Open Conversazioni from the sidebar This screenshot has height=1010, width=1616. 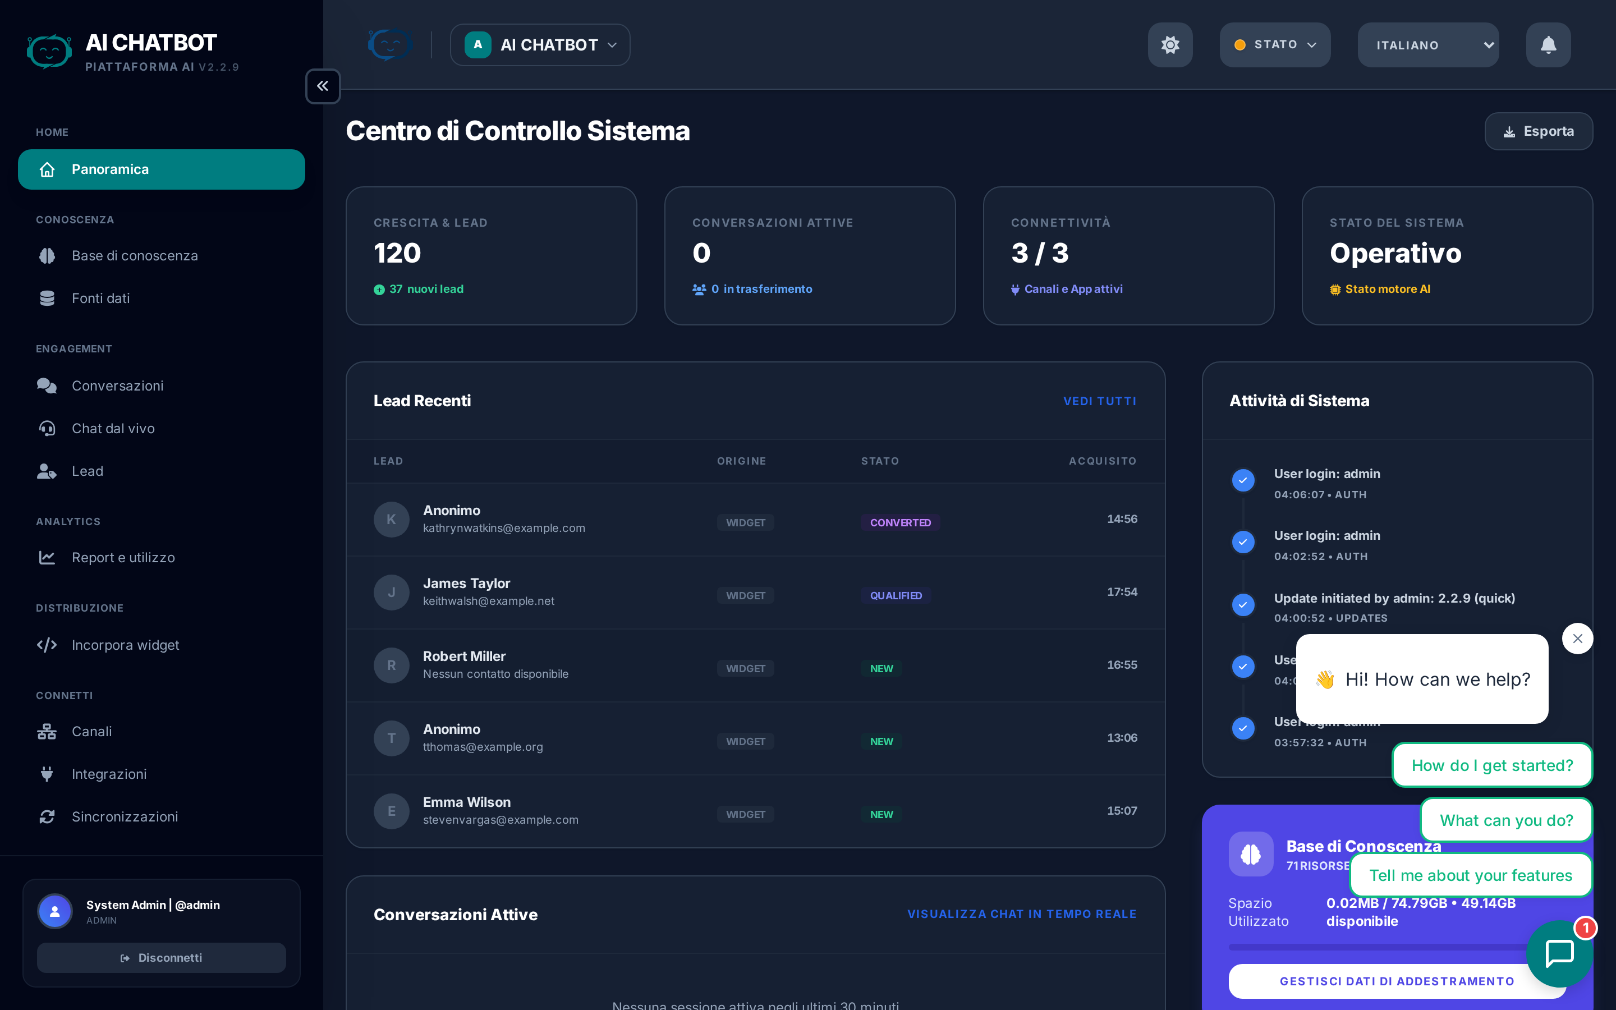[x=117, y=385]
